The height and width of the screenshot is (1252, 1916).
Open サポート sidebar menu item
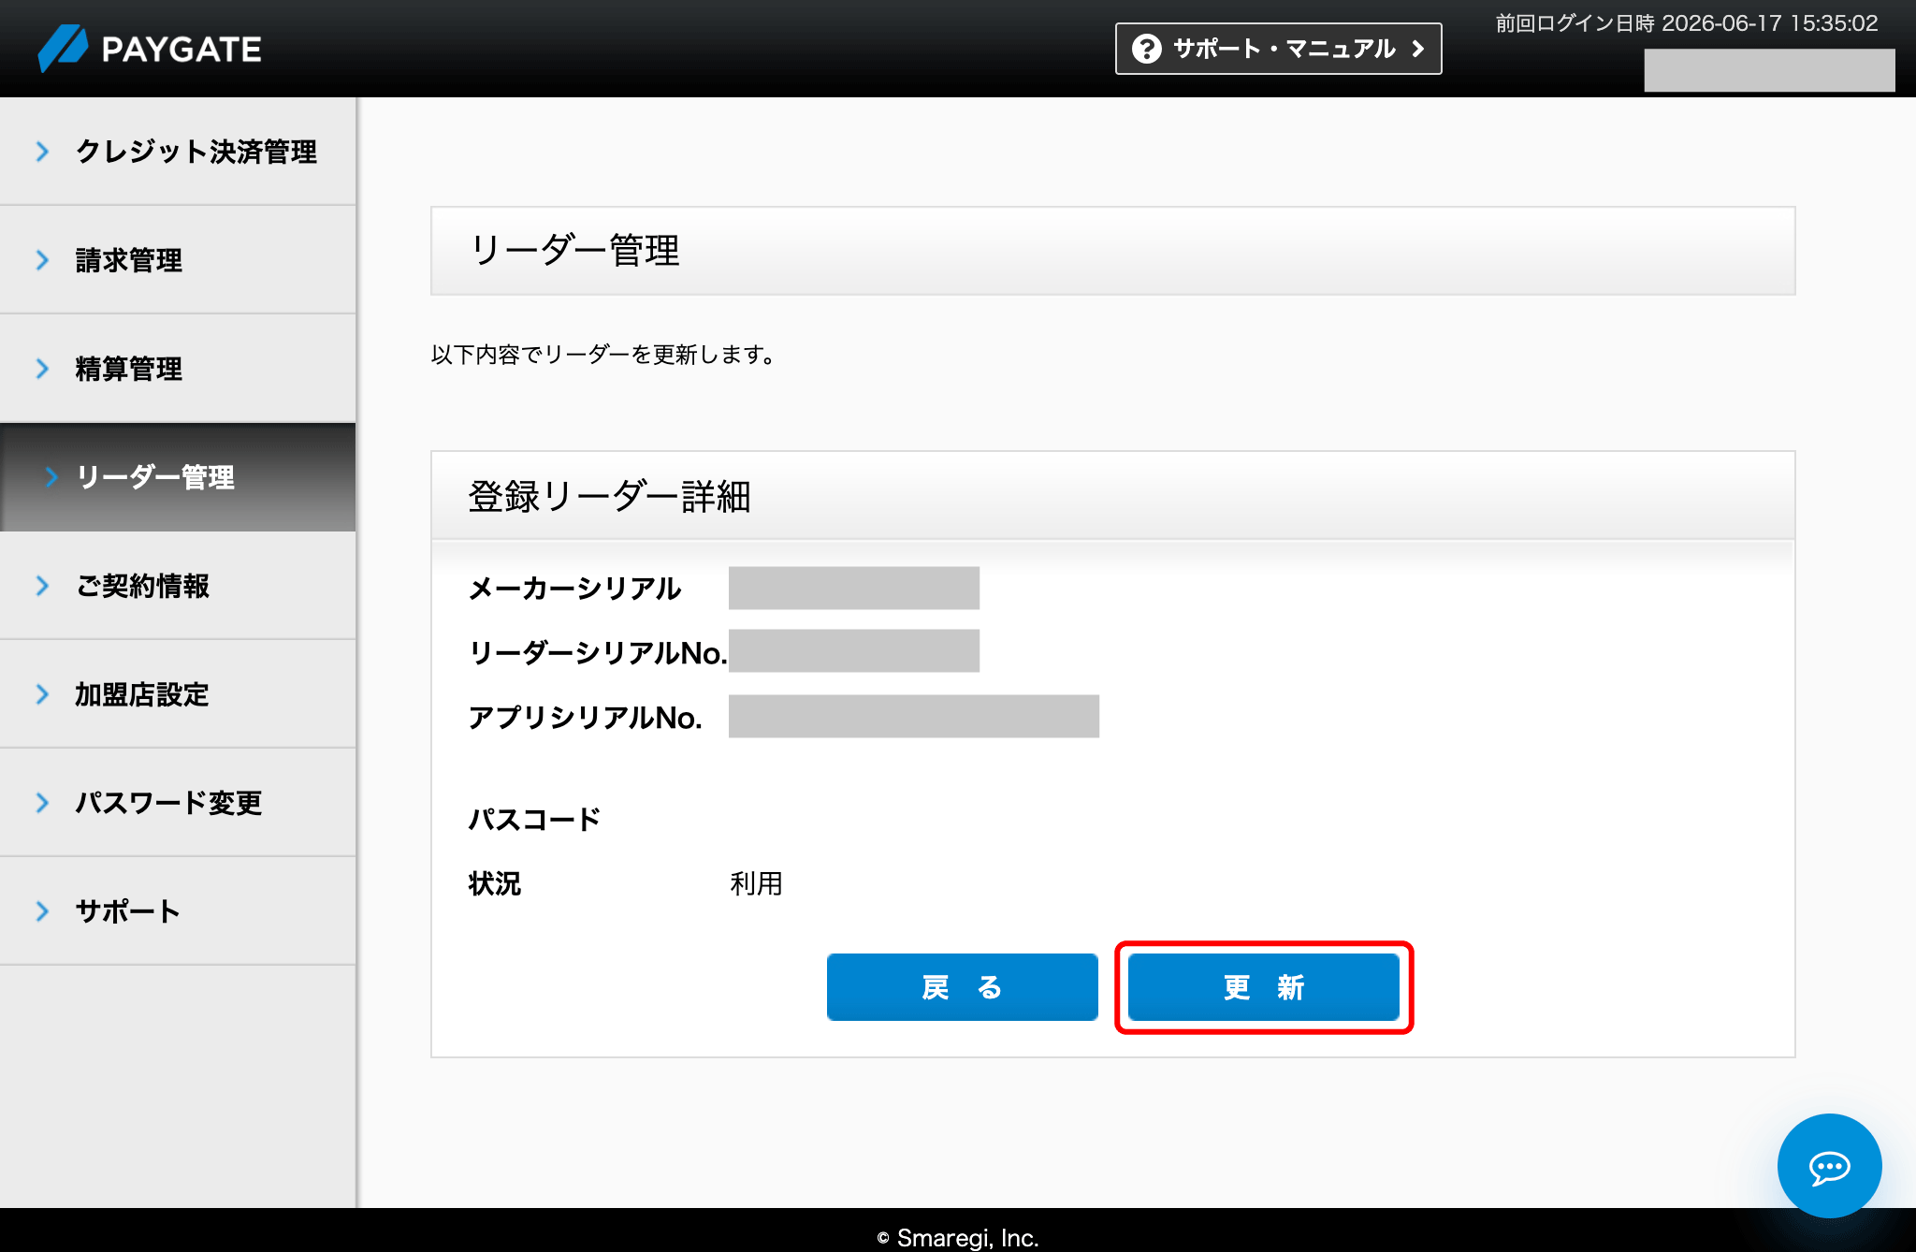click(x=178, y=911)
